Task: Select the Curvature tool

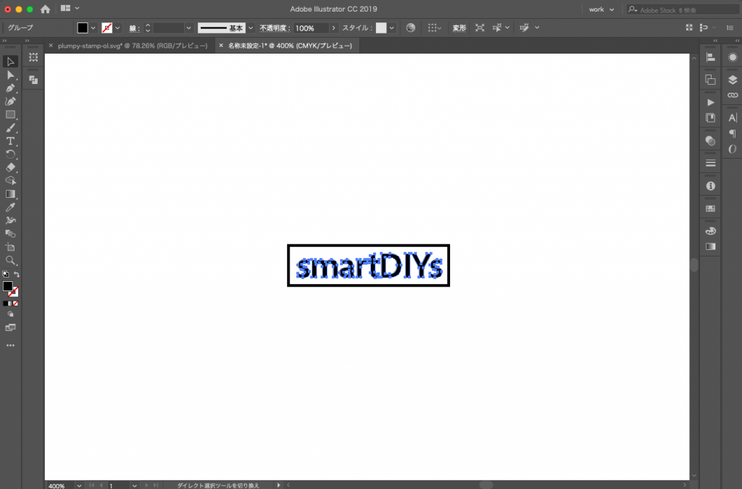Action: tap(10, 101)
